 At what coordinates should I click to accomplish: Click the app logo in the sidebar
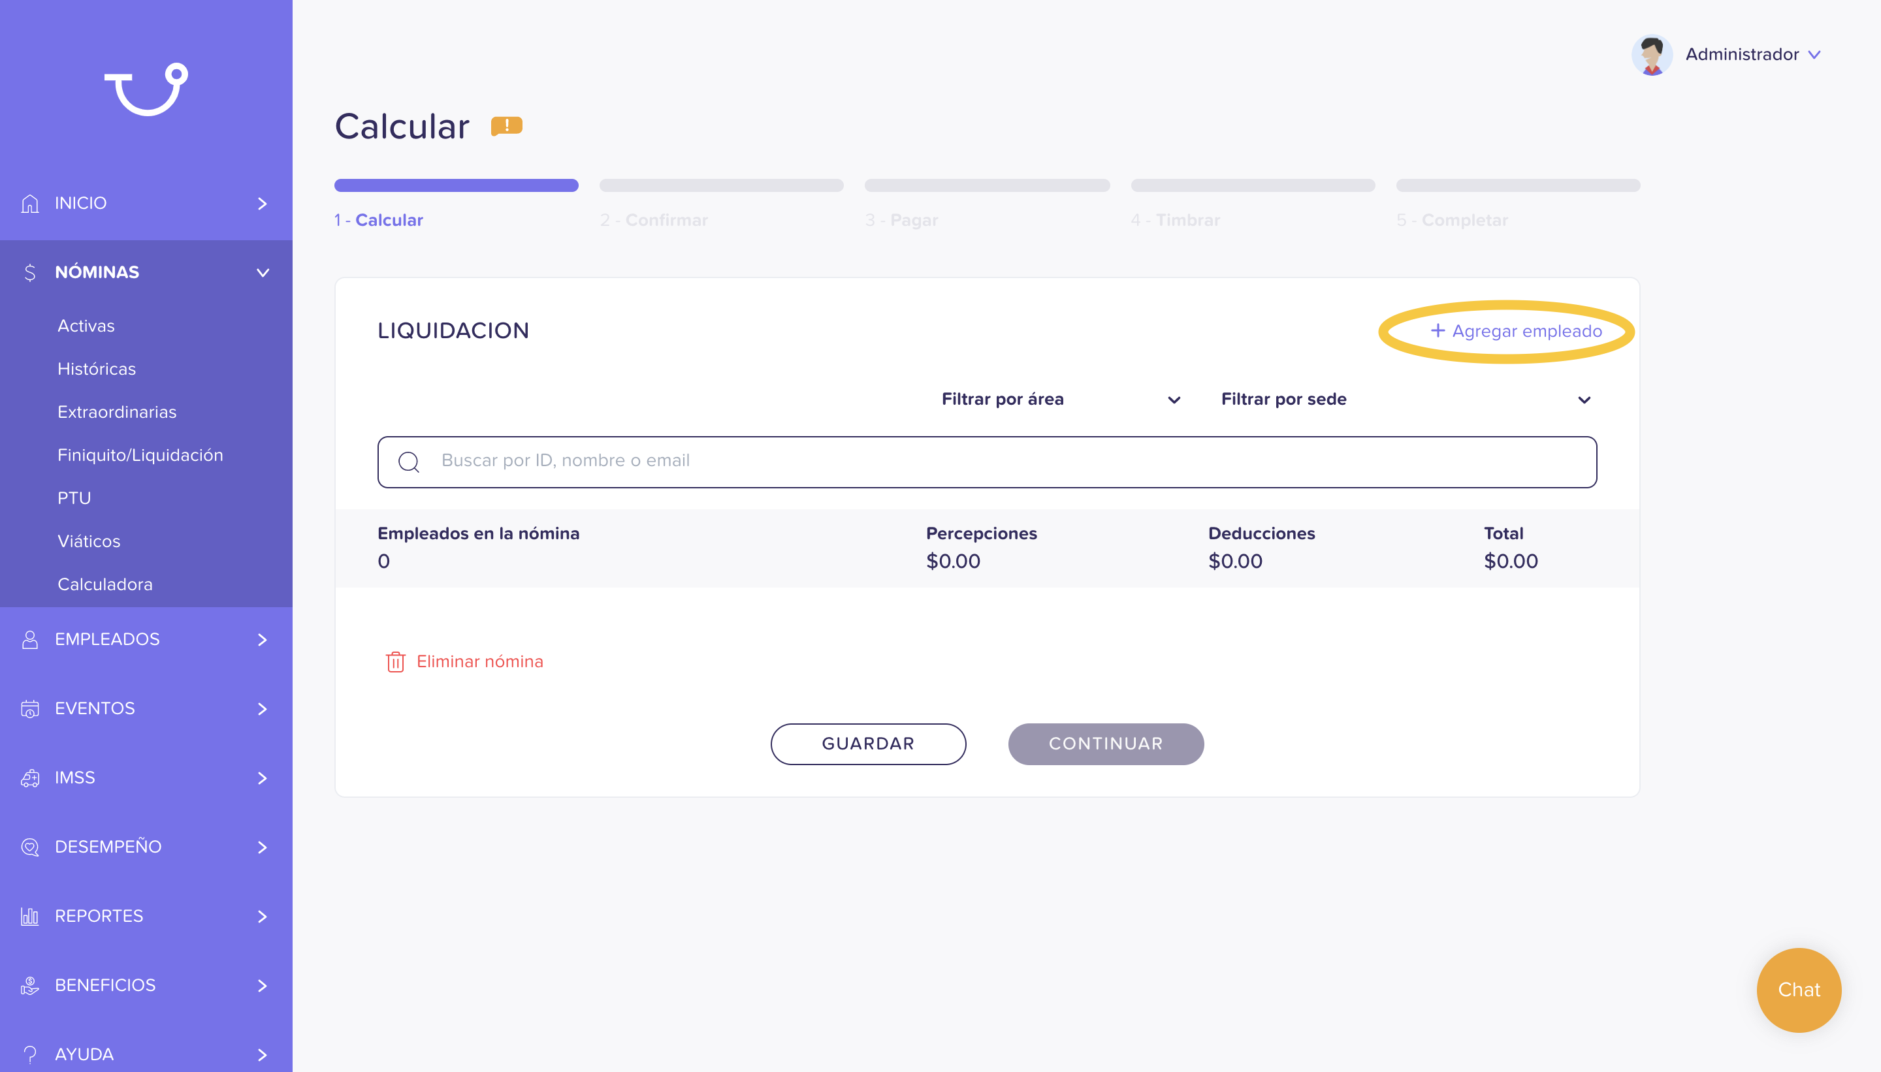[146, 89]
